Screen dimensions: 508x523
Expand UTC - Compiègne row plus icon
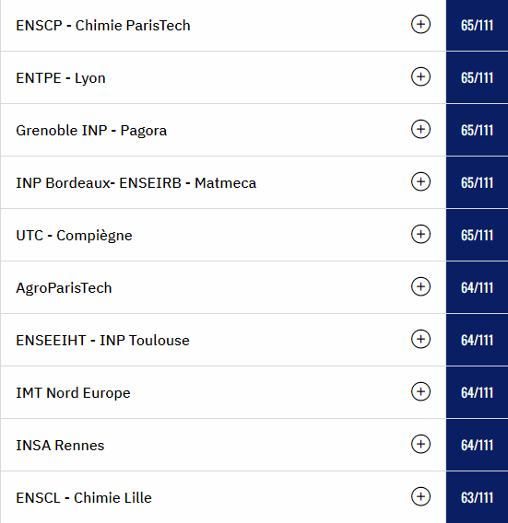coord(420,234)
